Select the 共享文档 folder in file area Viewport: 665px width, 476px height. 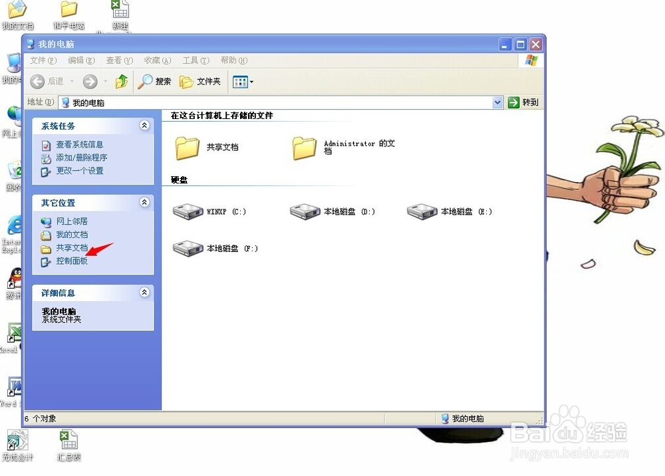(x=207, y=148)
